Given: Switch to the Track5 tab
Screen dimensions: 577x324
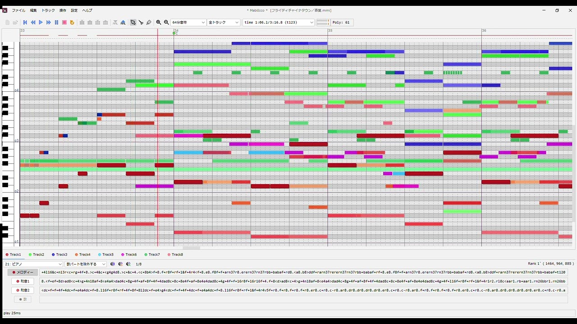Looking at the screenshot, I should pos(105,255).
